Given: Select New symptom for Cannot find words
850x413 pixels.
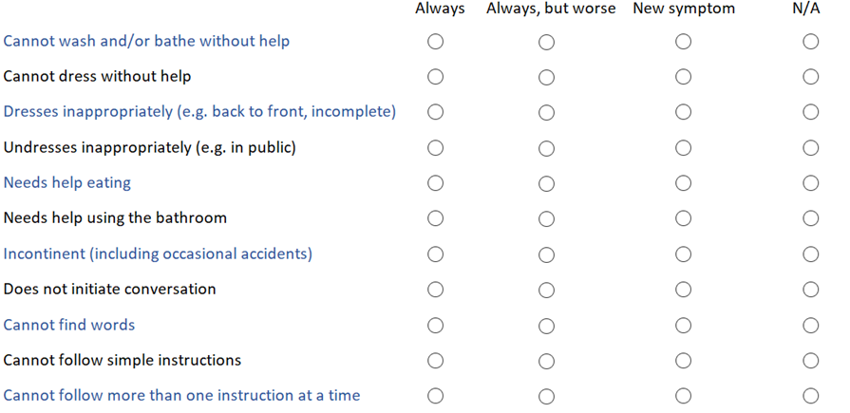Looking at the screenshot, I should point(683,326).
